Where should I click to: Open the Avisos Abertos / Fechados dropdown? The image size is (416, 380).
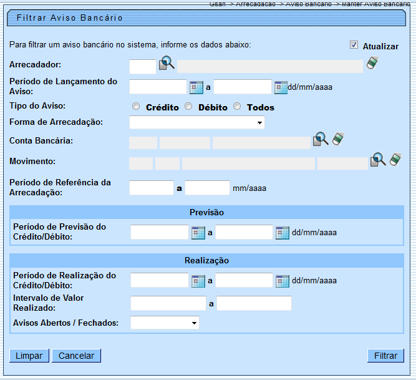[165, 323]
